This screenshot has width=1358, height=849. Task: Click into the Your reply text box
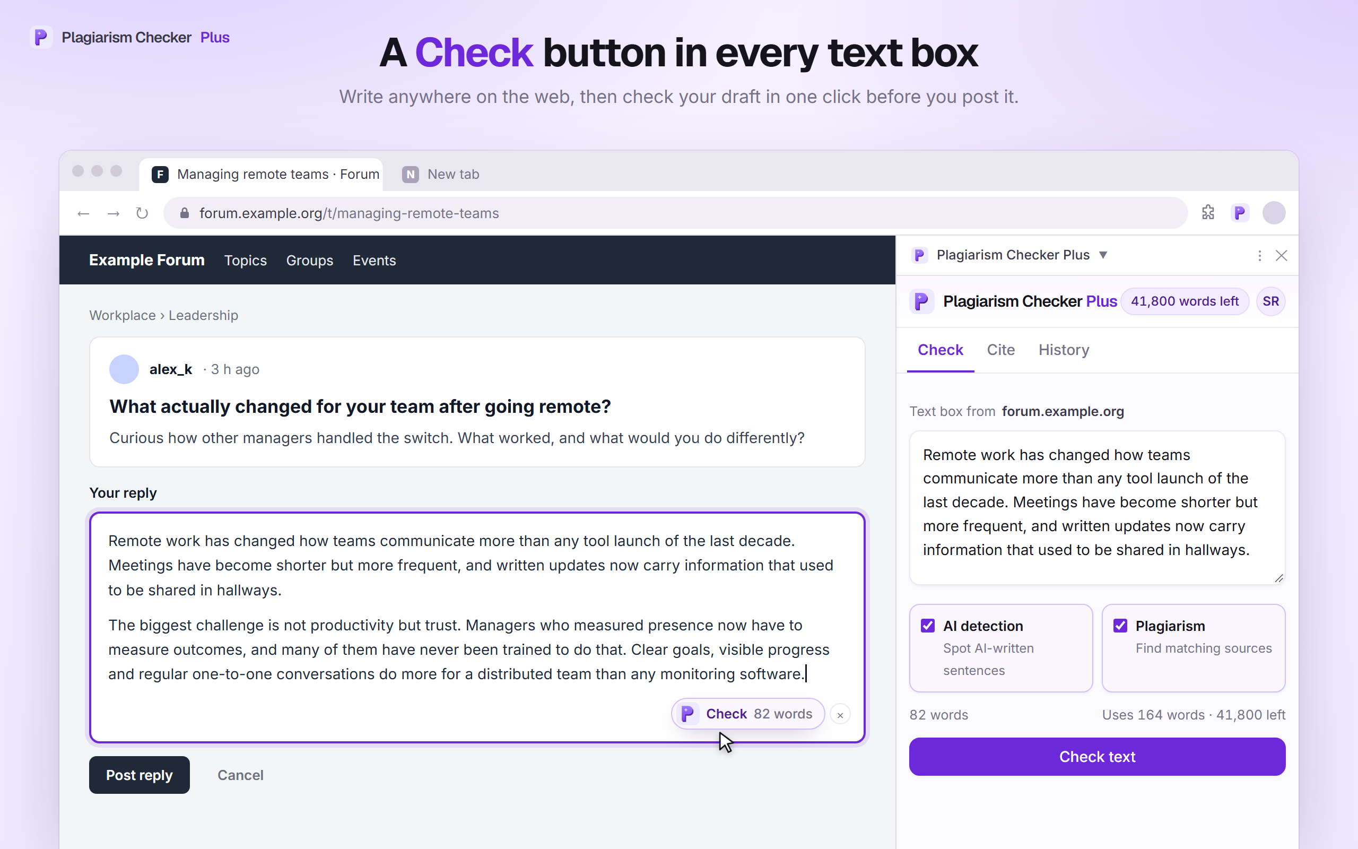[477, 627]
